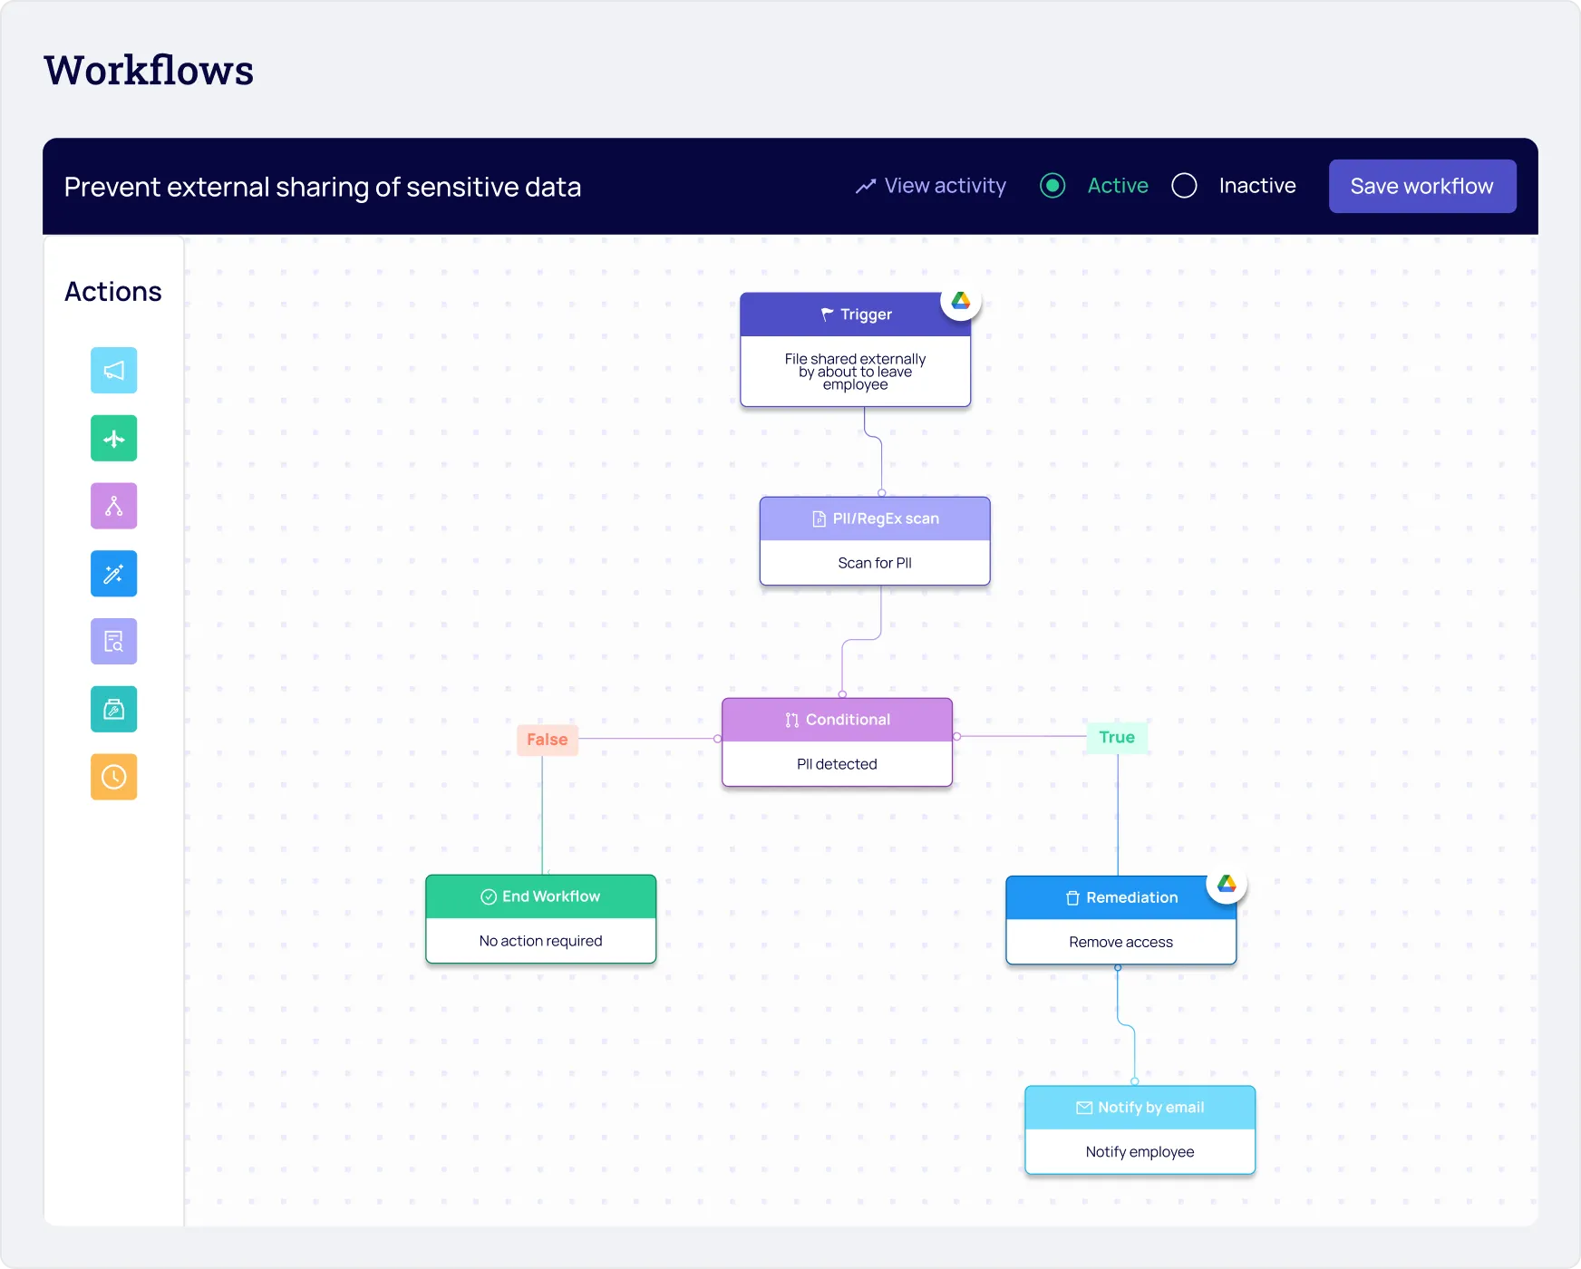Select the True branch label
Image resolution: width=1581 pixels, height=1269 pixels.
click(1117, 737)
